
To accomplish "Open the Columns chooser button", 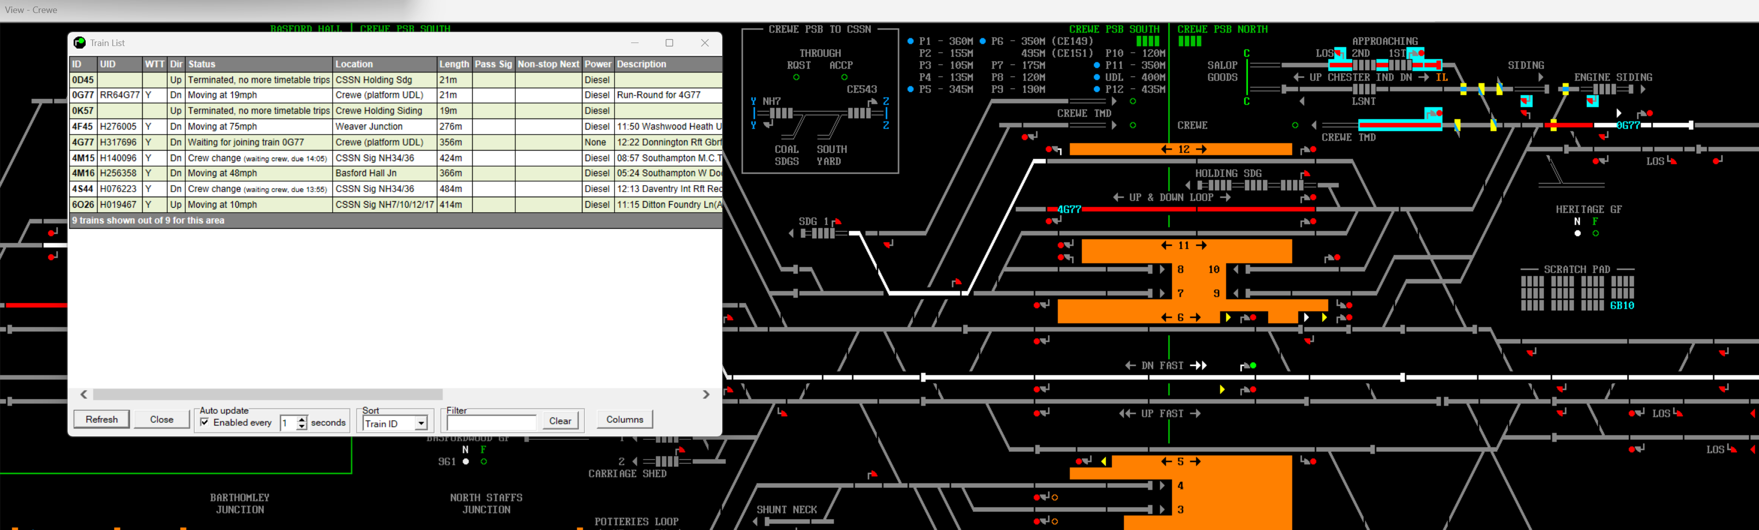I will [625, 419].
